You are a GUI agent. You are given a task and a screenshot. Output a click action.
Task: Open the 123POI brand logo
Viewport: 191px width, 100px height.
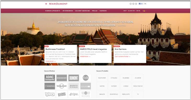(50, 94)
